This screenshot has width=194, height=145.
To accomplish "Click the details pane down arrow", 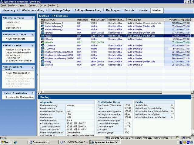I will pos(192,134).
